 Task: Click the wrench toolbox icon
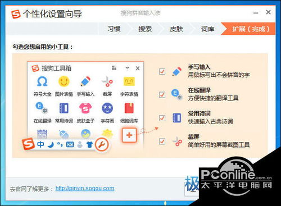[x=102, y=144]
